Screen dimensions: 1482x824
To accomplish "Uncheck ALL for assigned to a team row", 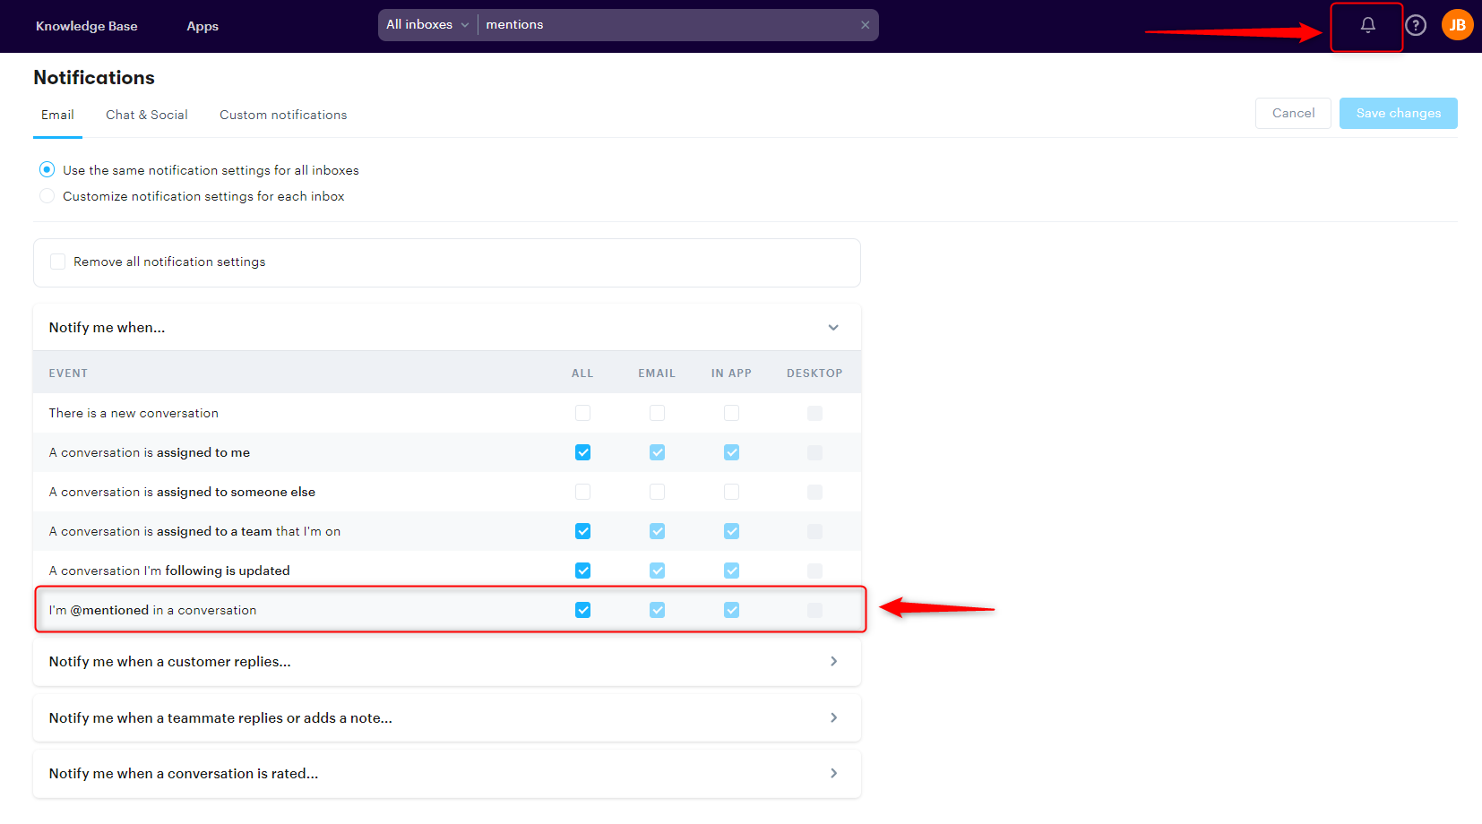I will point(582,531).
